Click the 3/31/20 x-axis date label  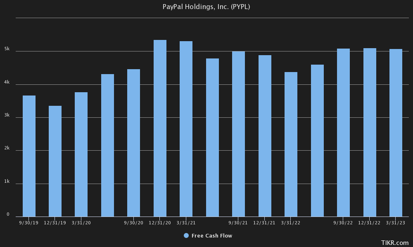point(81,223)
